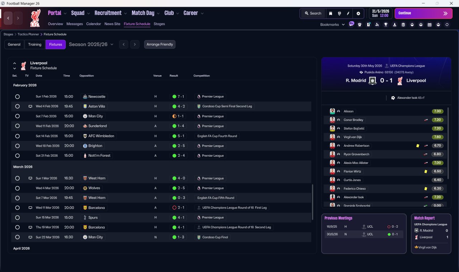Expand the Squad menu dropdown

coord(88,13)
